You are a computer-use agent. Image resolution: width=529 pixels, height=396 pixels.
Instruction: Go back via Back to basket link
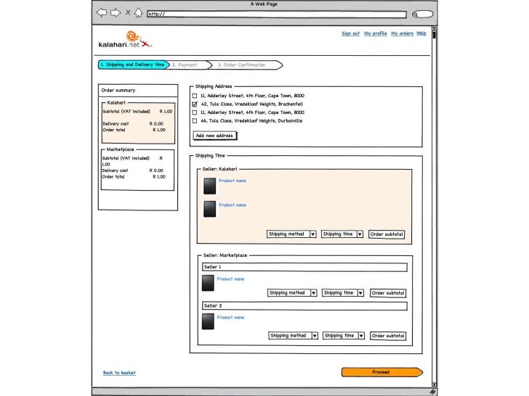[119, 373]
